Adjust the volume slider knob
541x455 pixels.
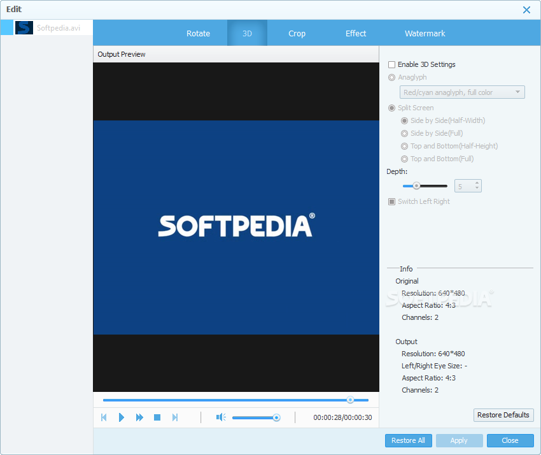coord(276,417)
